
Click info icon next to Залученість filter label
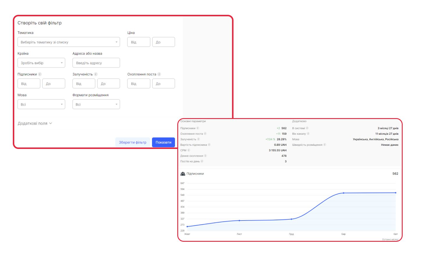pos(96,74)
